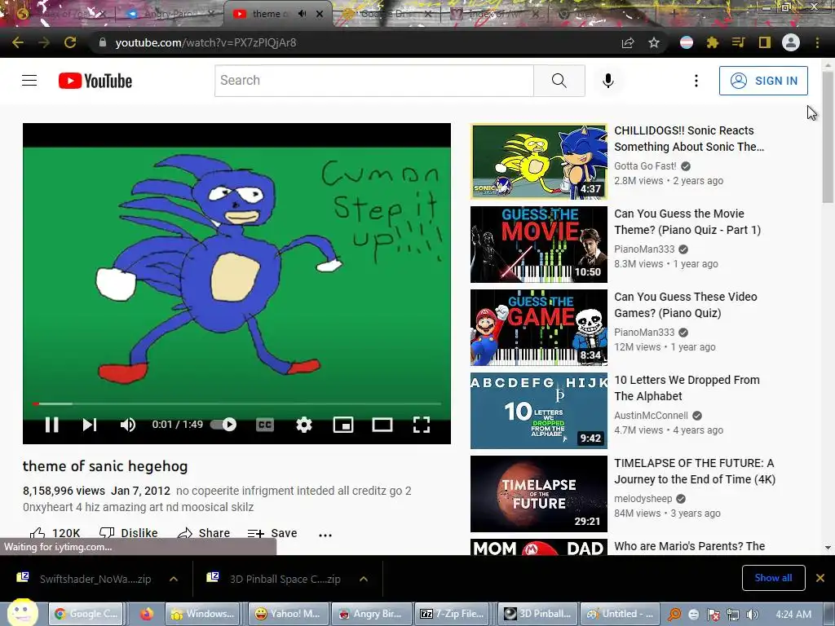Image resolution: width=835 pixels, height=626 pixels.
Task: Open player settings gear
Action: click(304, 424)
